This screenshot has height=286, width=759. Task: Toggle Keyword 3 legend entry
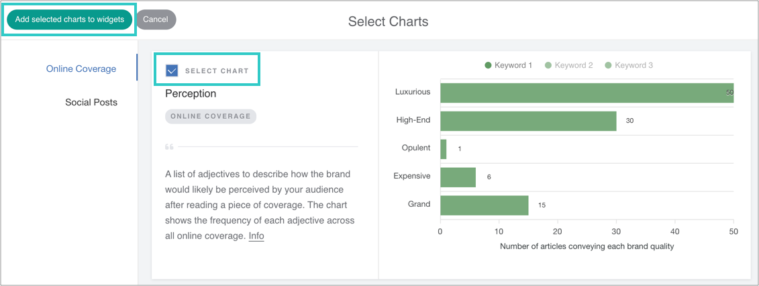[629, 65]
